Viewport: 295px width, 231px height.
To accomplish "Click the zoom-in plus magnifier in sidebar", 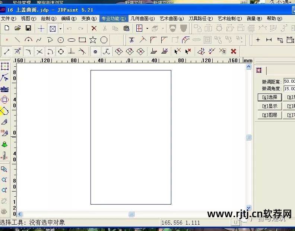I will click(4, 190).
